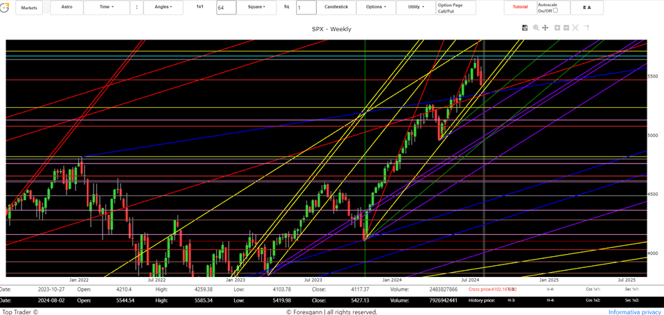Toggle the Autoscale On/Off checkbox
The image size is (664, 315).
tap(555, 10)
